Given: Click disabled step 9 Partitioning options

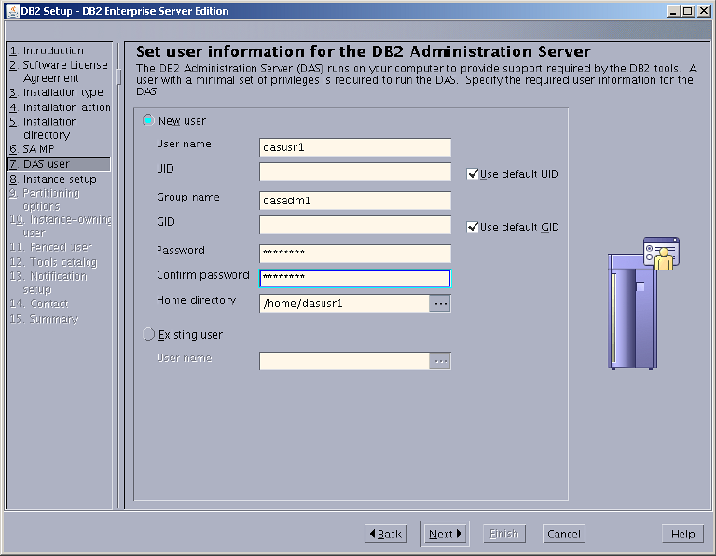Looking at the screenshot, I should point(45,200).
